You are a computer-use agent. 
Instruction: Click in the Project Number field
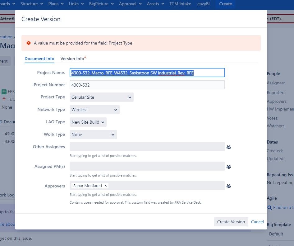147,85
